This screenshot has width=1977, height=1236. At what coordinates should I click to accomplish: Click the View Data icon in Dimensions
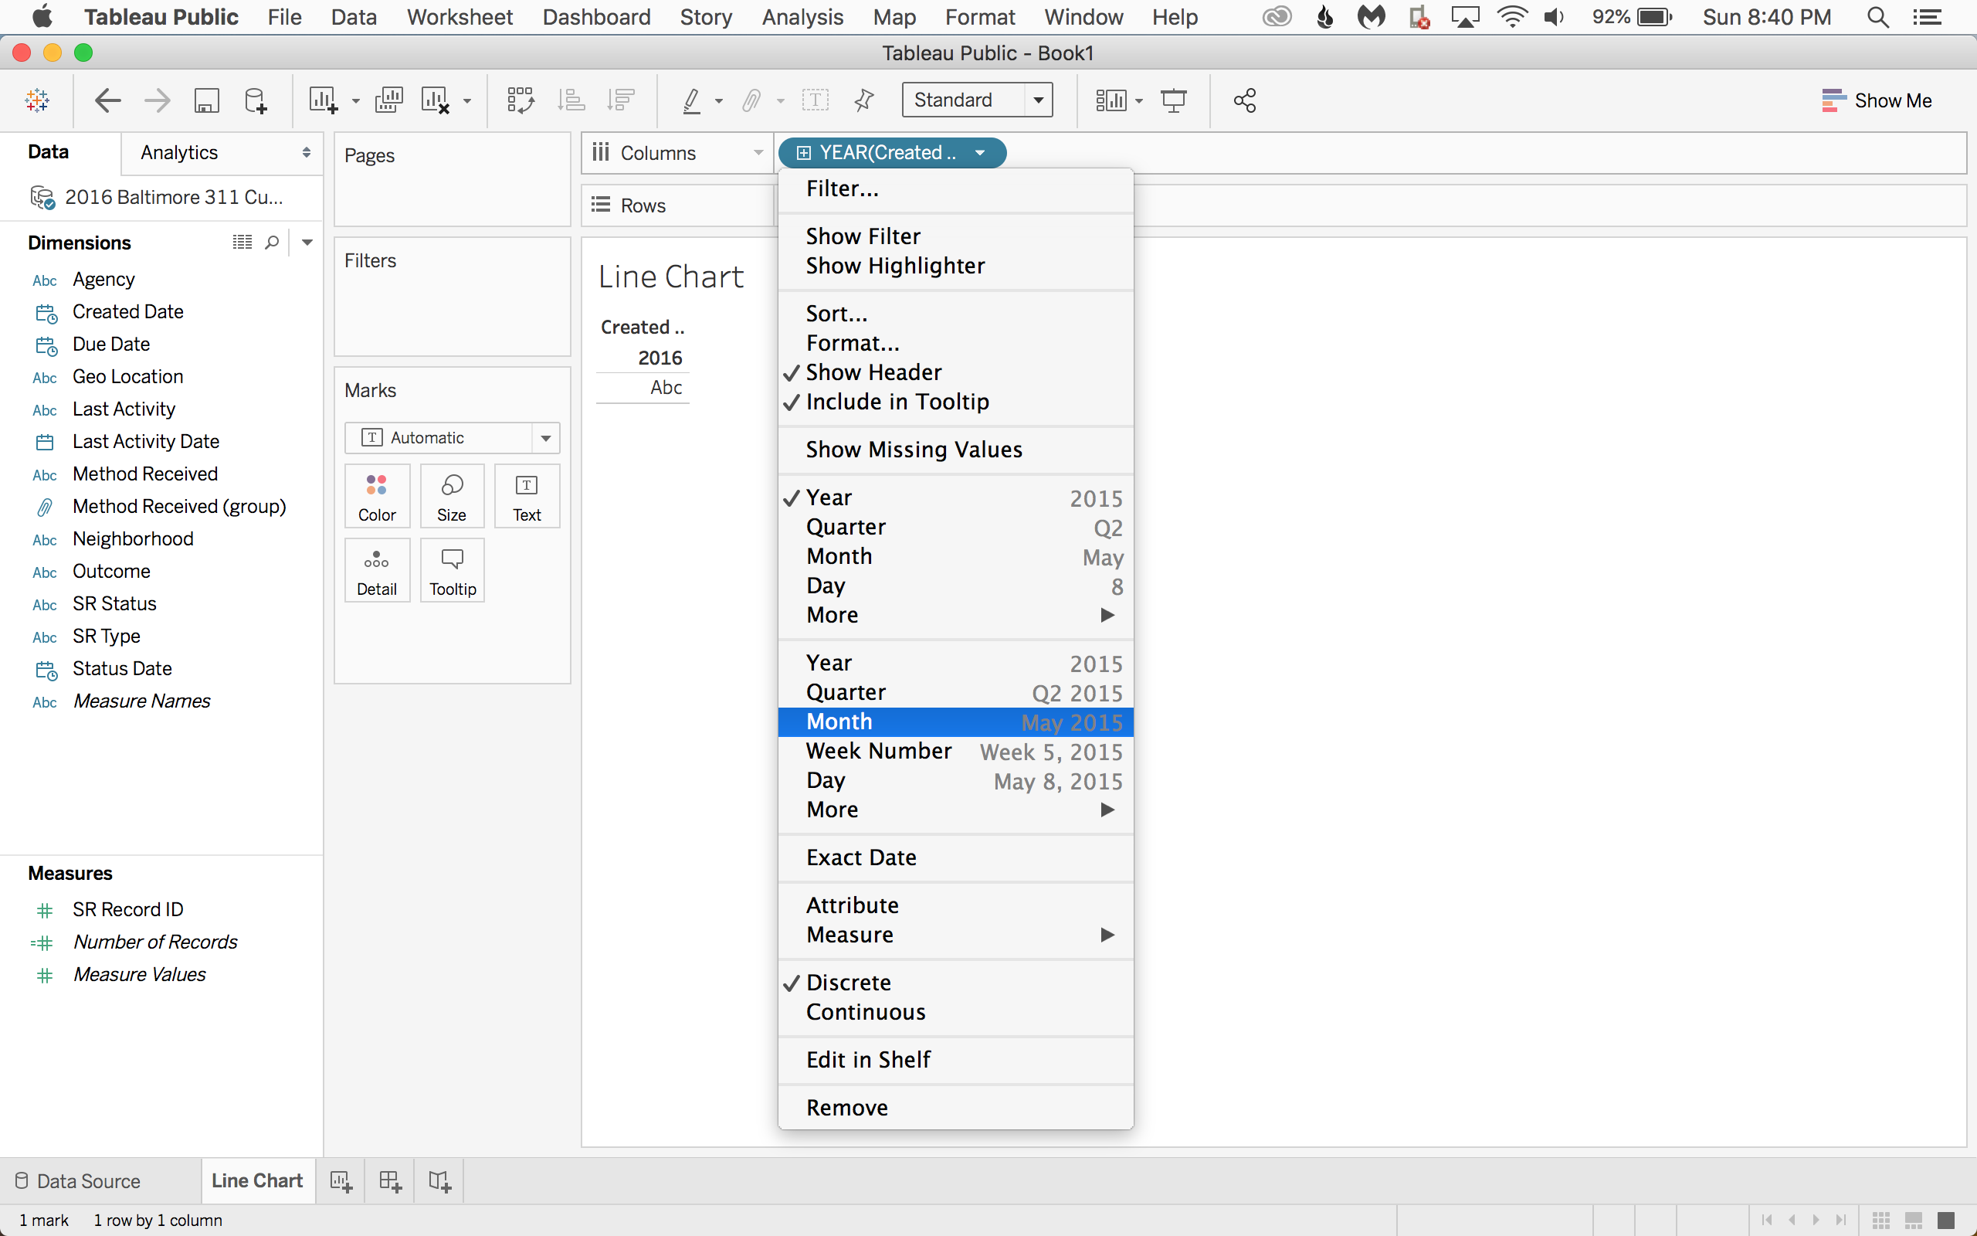tap(242, 243)
